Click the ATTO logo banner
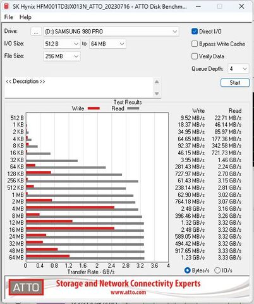 pyautogui.click(x=27, y=288)
